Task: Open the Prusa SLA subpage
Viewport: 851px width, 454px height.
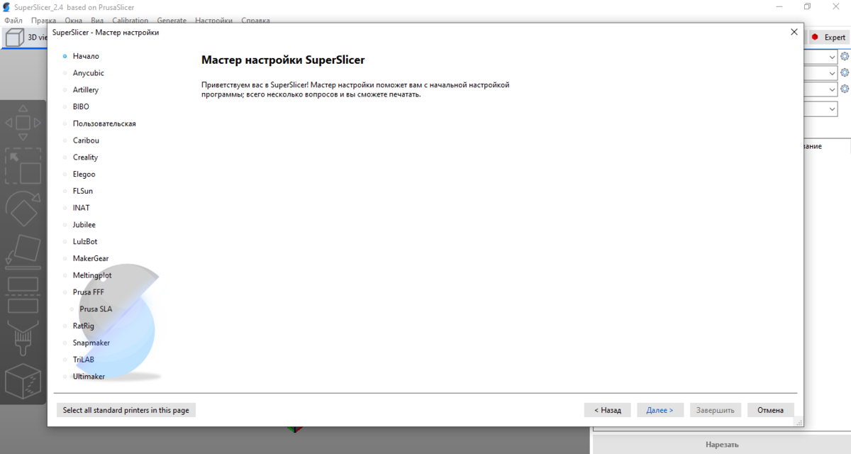Action: pos(96,309)
